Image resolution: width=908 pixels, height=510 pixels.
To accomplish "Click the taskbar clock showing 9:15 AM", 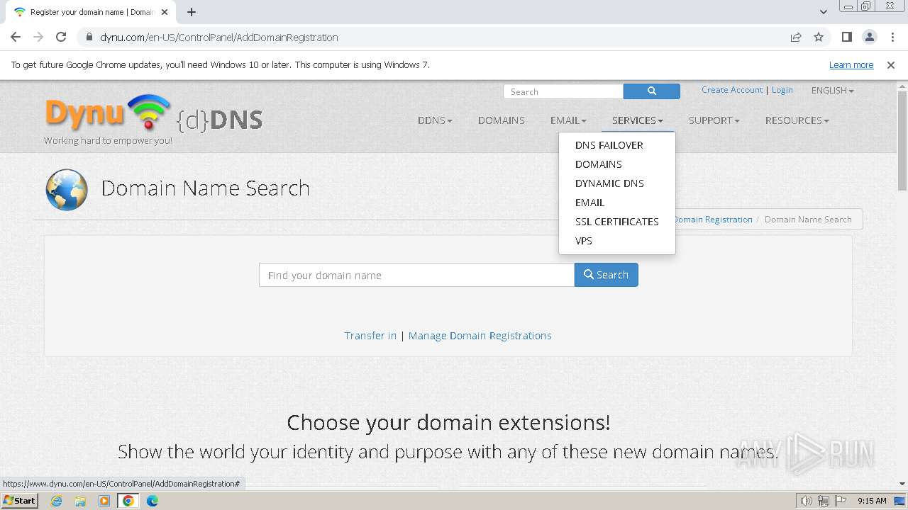I will tap(872, 501).
